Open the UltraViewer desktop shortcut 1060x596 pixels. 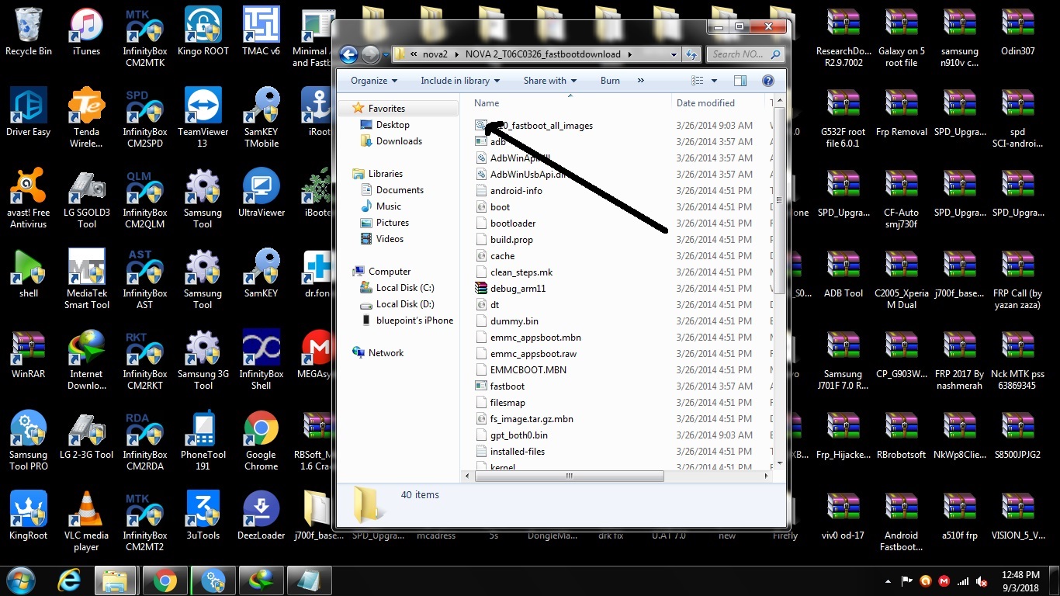261,193
